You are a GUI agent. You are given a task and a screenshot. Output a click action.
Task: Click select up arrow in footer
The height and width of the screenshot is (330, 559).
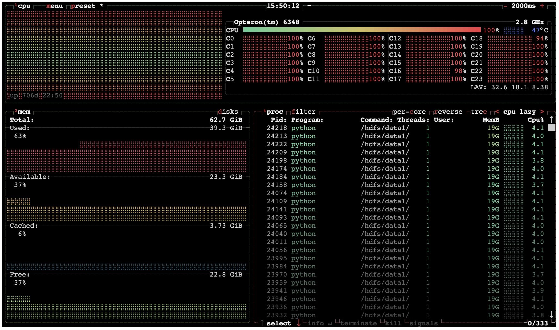[262, 323]
